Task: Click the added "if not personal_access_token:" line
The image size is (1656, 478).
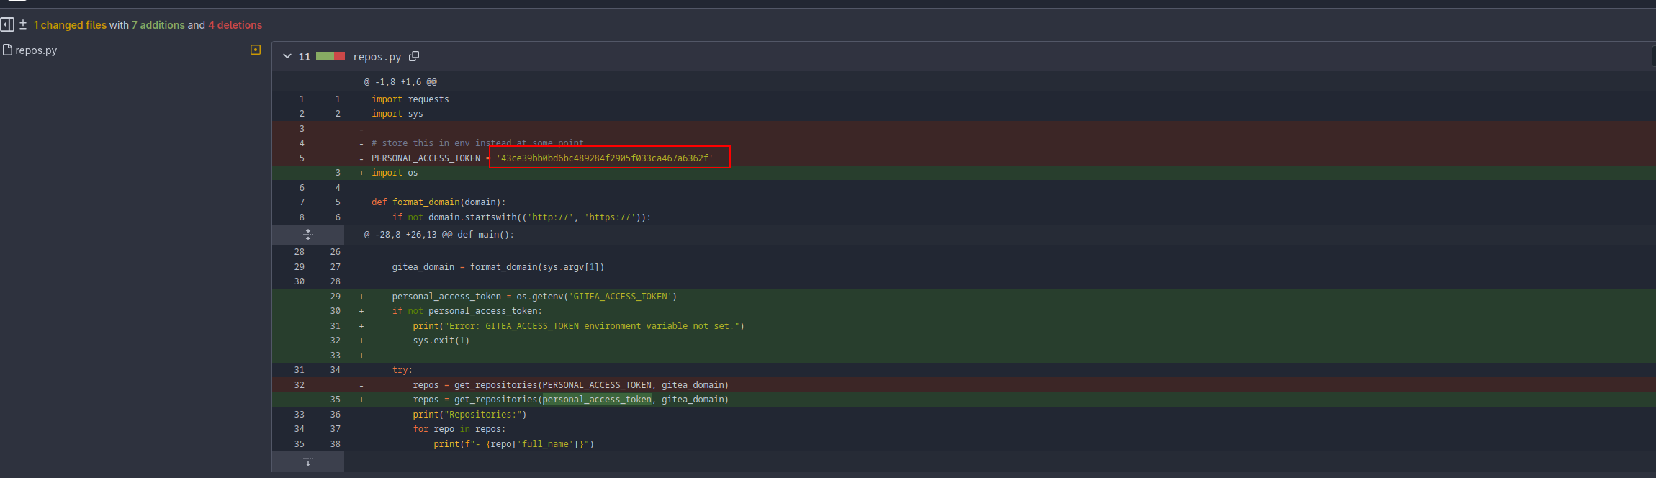Action: 467,311
